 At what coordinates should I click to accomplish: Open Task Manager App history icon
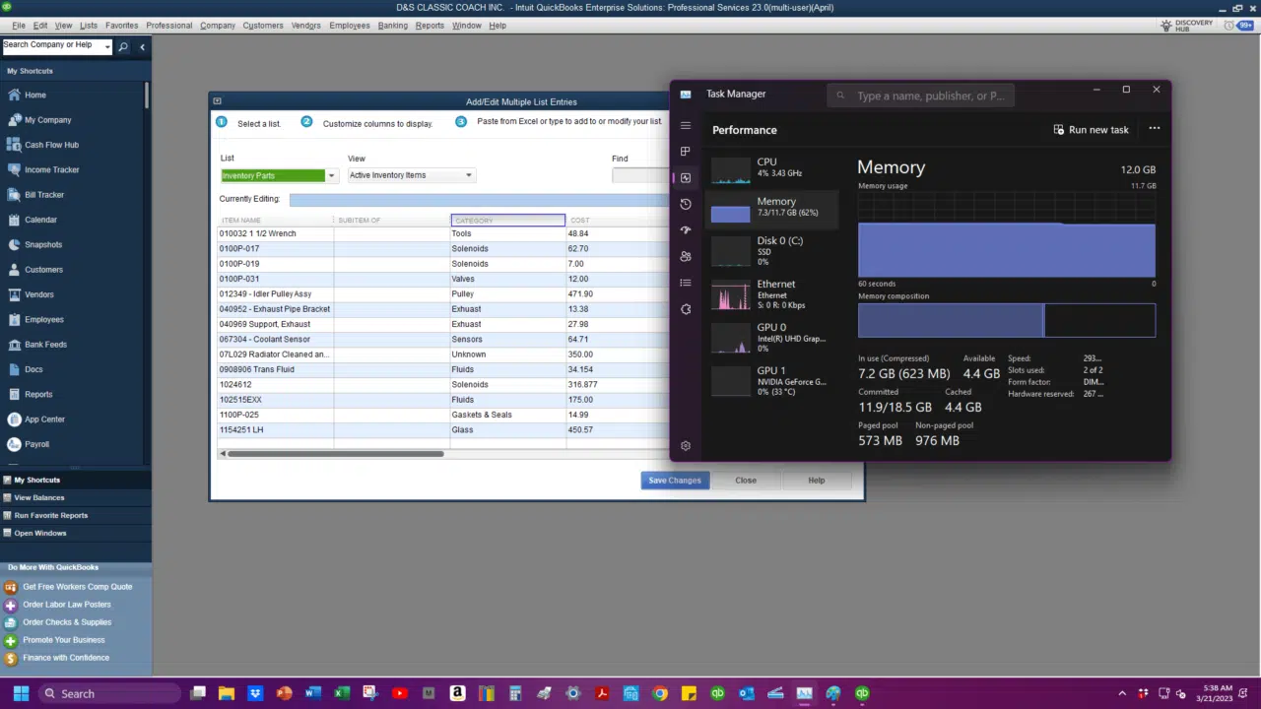coord(686,204)
